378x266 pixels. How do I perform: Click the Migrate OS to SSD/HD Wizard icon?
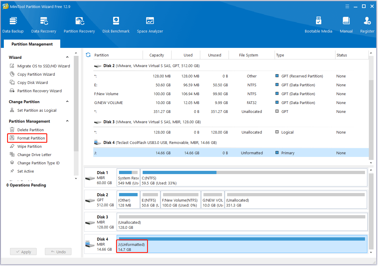click(x=12, y=66)
